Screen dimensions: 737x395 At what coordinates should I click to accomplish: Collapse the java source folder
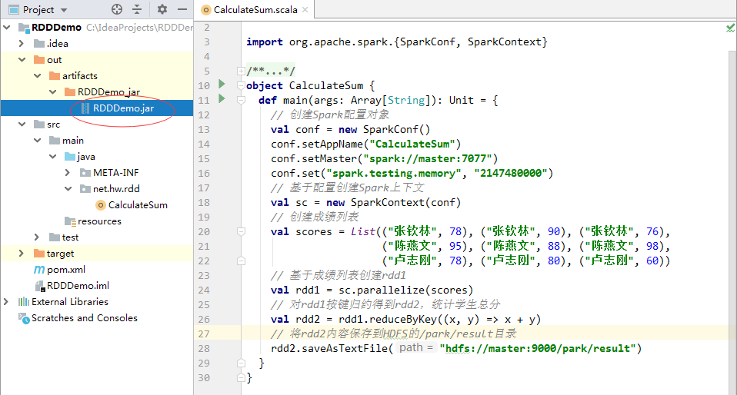pos(53,157)
